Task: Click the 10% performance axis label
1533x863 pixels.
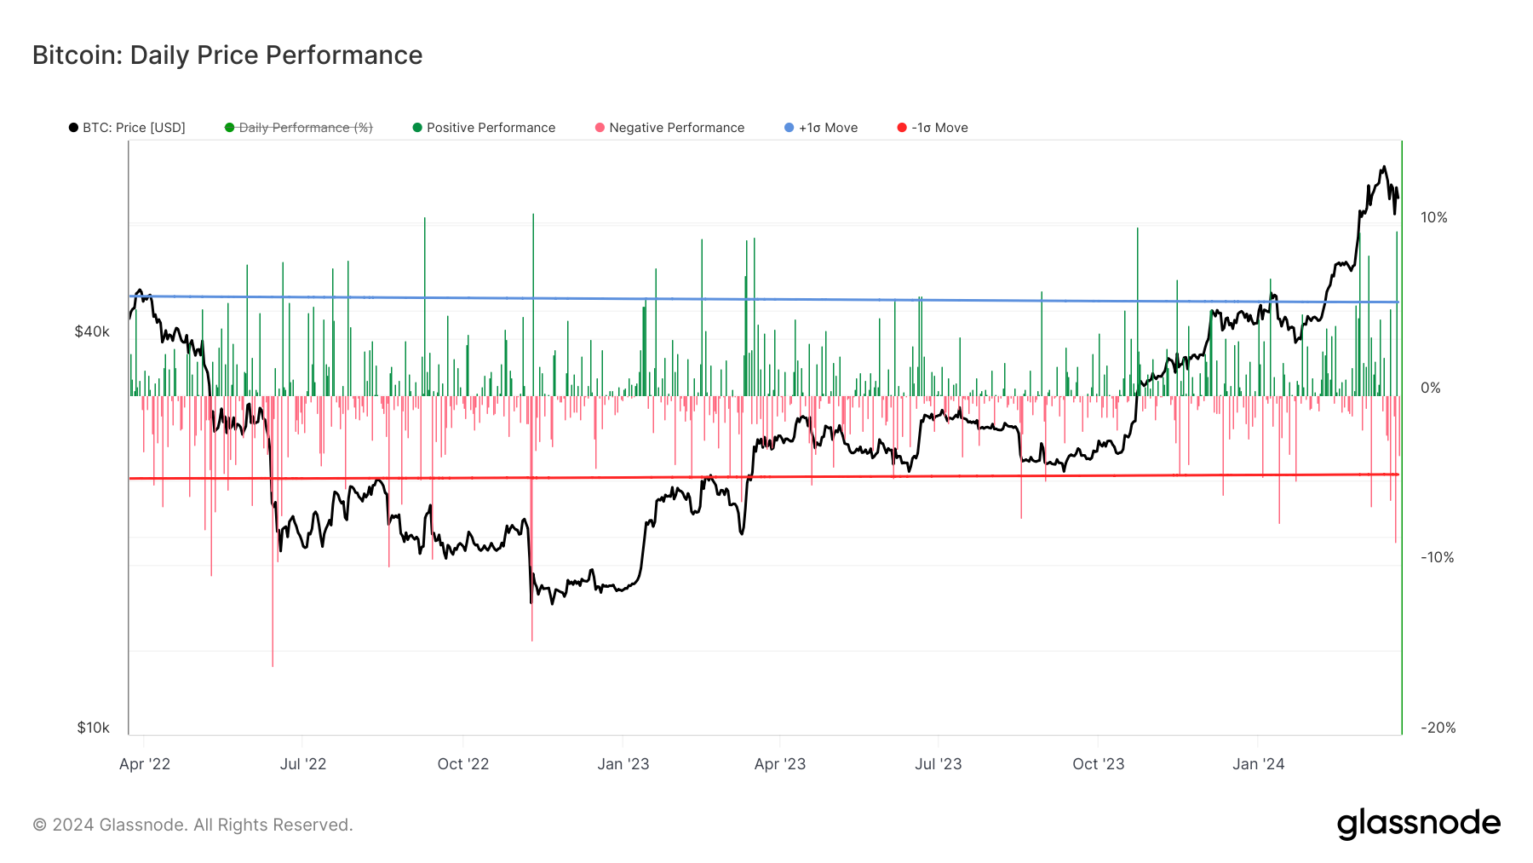Action: (x=1434, y=217)
